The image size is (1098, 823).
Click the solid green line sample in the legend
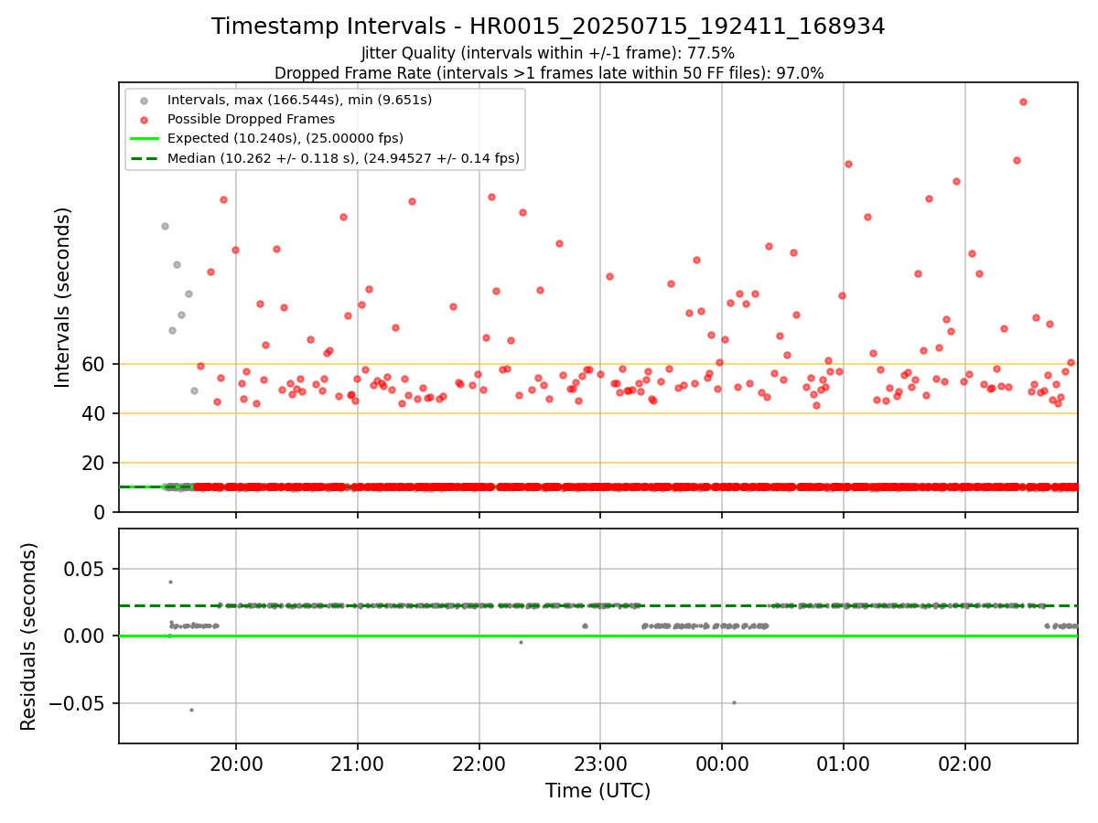[146, 138]
